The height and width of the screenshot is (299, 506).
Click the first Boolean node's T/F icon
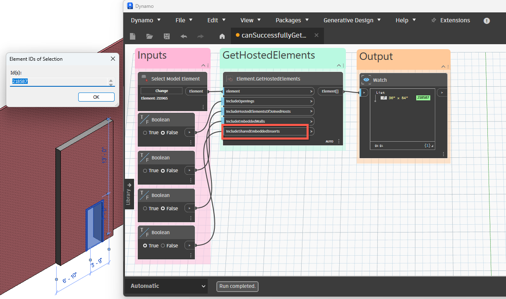pyautogui.click(x=145, y=120)
